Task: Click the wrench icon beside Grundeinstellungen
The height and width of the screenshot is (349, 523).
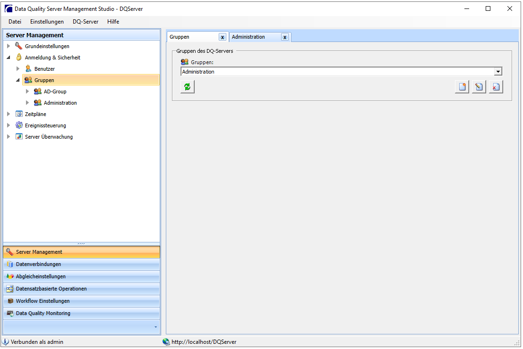Action: (x=19, y=46)
